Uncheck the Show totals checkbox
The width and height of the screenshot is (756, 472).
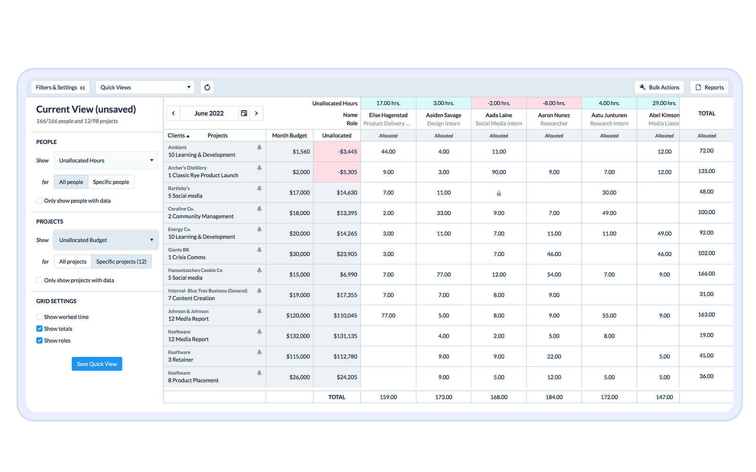(40, 329)
